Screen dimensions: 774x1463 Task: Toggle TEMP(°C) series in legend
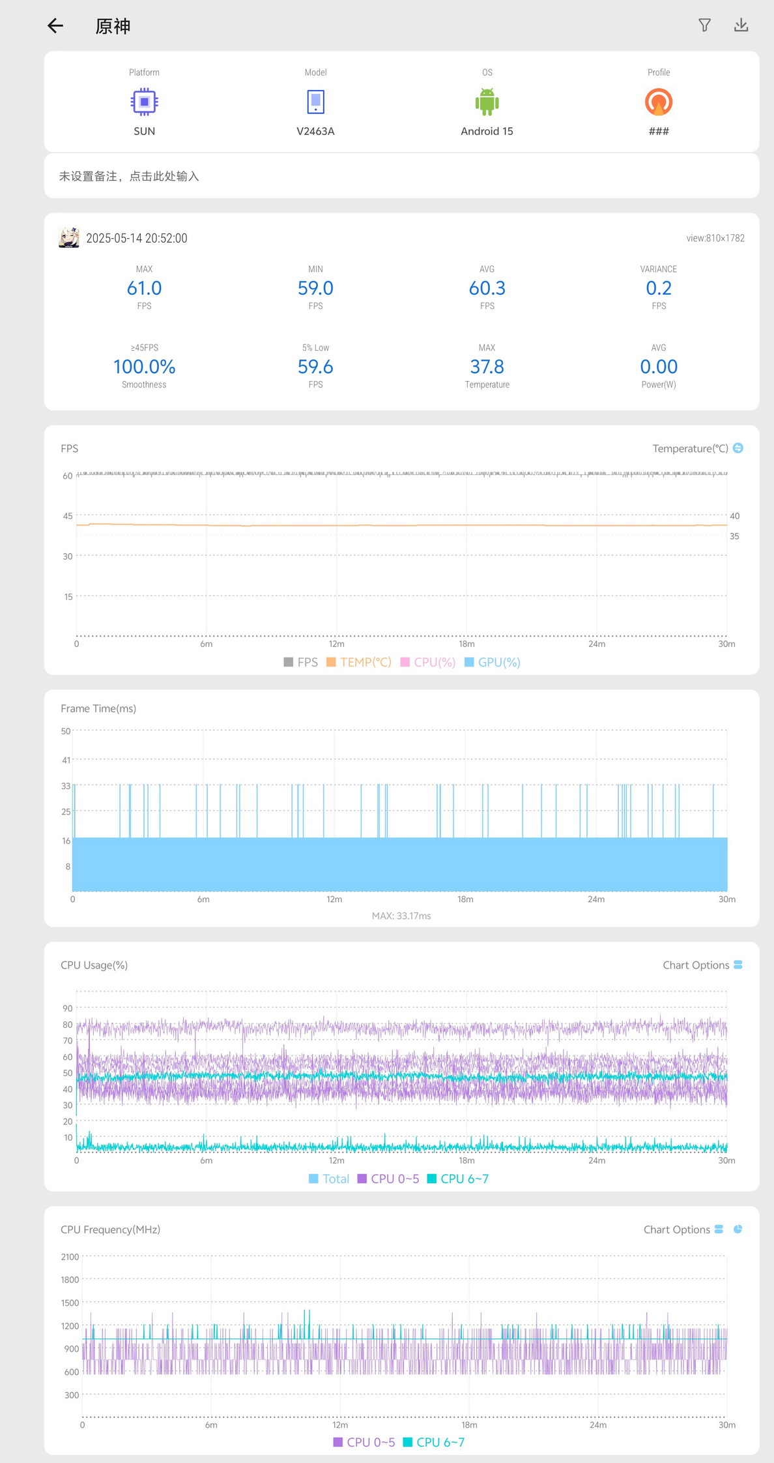click(x=359, y=662)
